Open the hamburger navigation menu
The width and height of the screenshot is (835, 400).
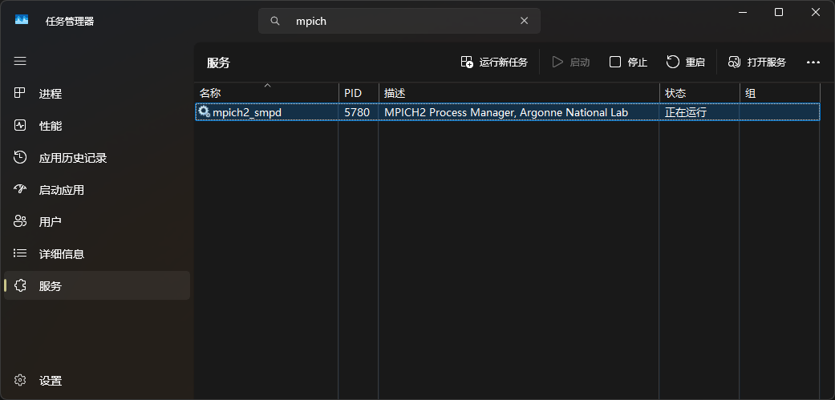(x=20, y=61)
